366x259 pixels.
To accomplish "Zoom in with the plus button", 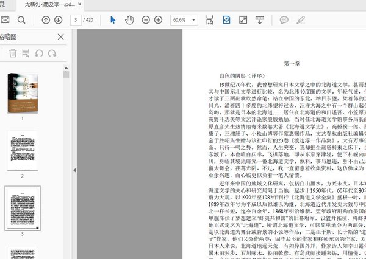I will point(159,20).
